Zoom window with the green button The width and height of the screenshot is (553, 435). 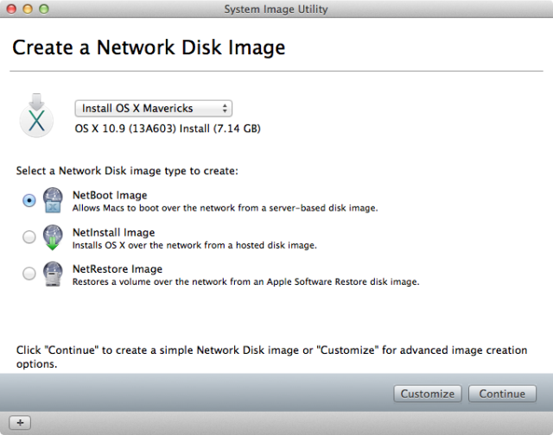(44, 9)
